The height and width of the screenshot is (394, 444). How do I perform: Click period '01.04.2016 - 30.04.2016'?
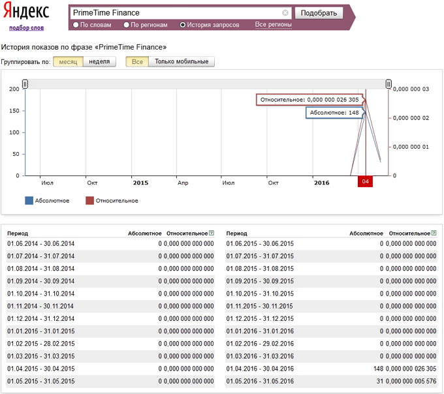(x=260, y=369)
